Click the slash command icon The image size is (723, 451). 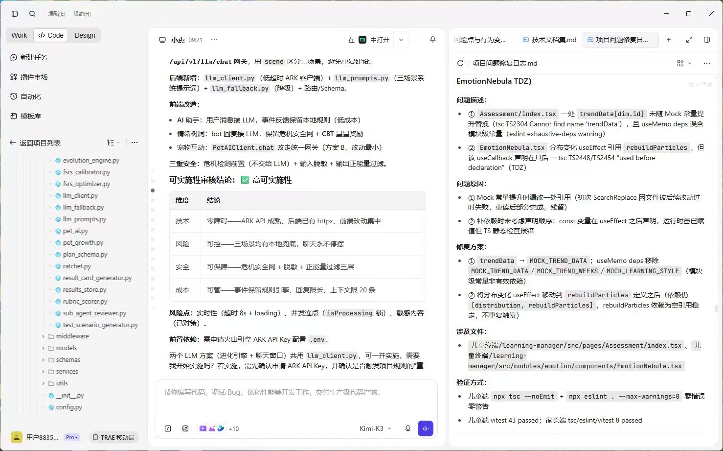(168, 428)
